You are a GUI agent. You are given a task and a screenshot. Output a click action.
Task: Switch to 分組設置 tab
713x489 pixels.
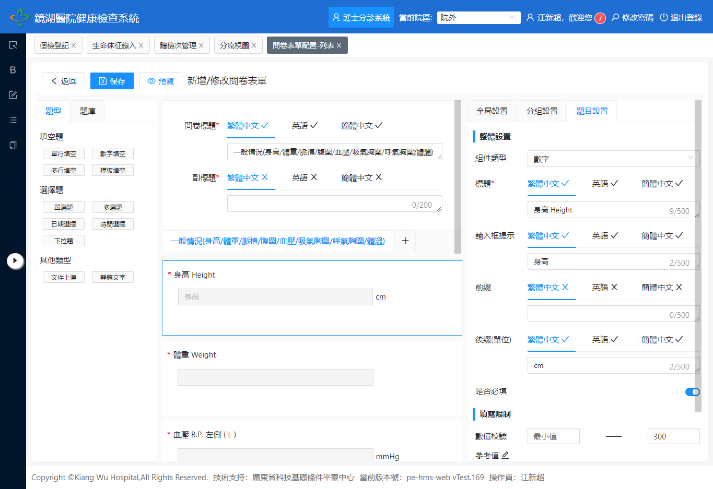point(542,111)
